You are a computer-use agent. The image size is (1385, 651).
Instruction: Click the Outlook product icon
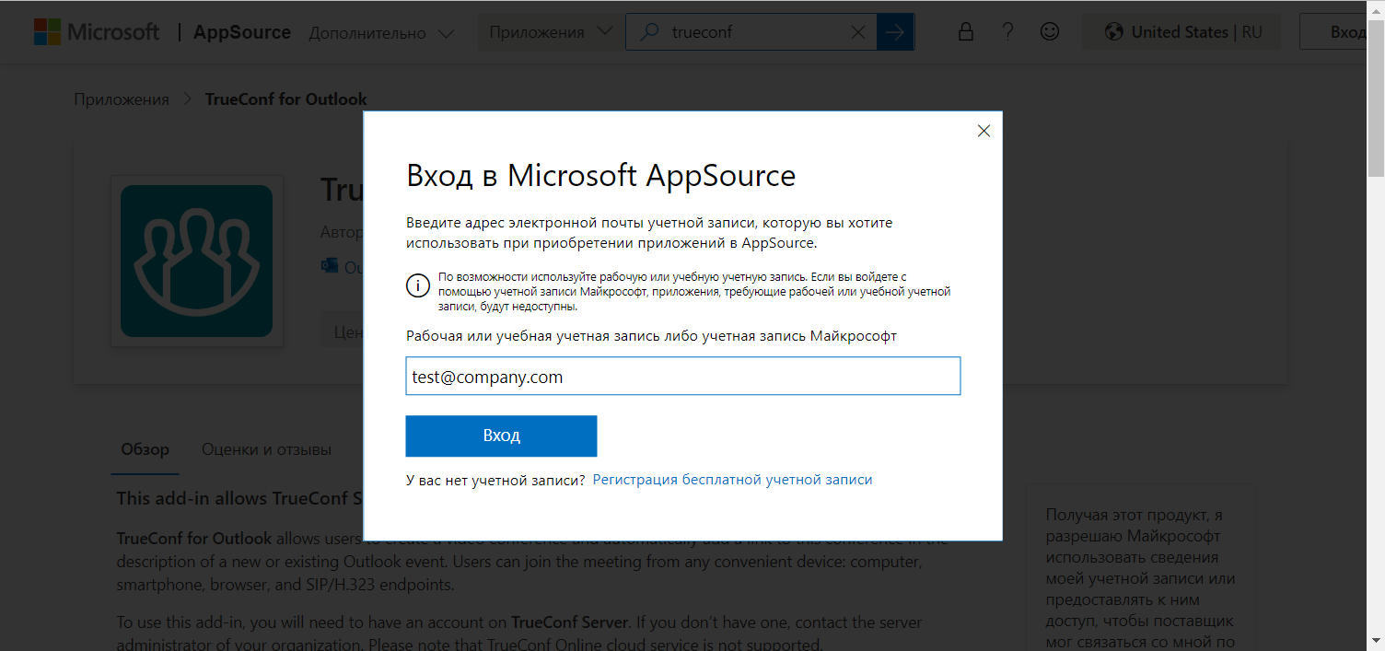click(330, 266)
